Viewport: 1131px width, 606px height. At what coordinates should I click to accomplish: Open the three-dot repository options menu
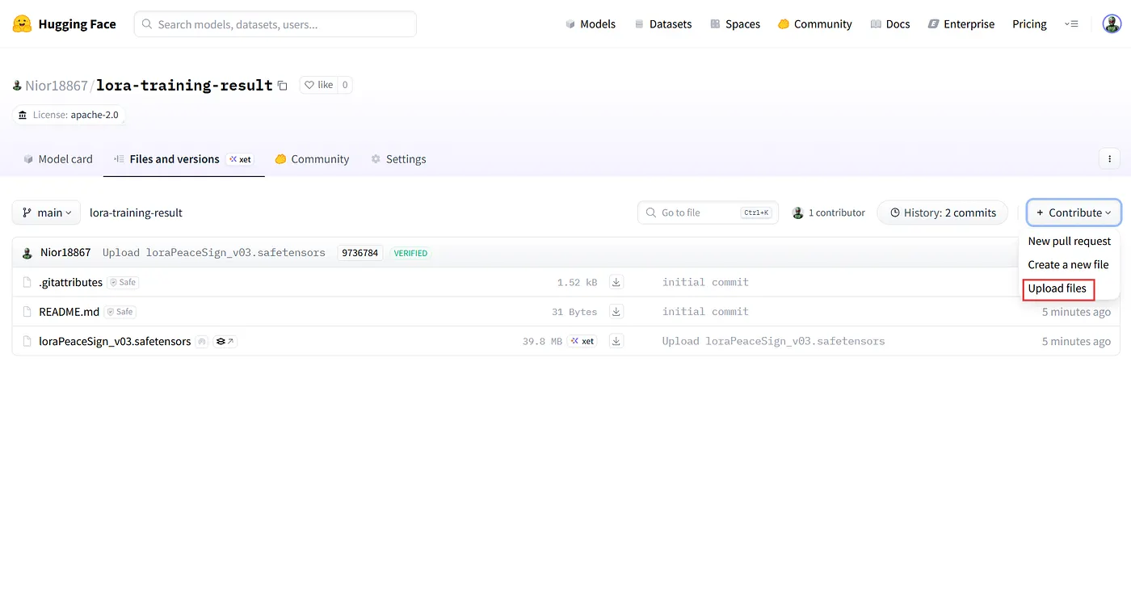pos(1109,159)
